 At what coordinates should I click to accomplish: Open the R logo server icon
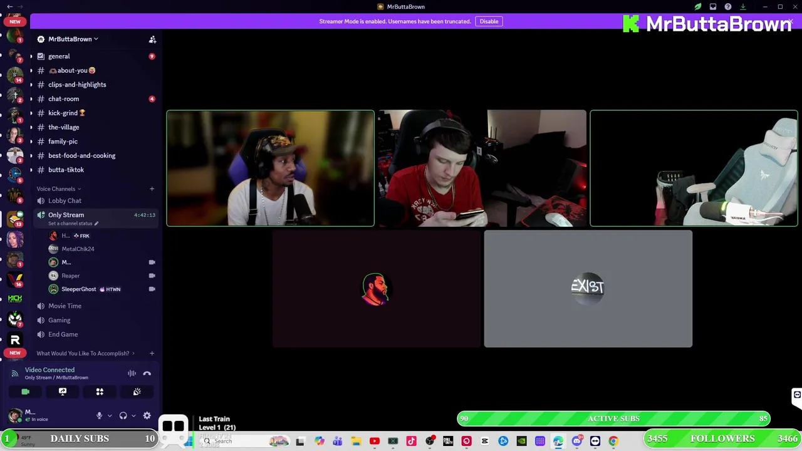click(15, 340)
